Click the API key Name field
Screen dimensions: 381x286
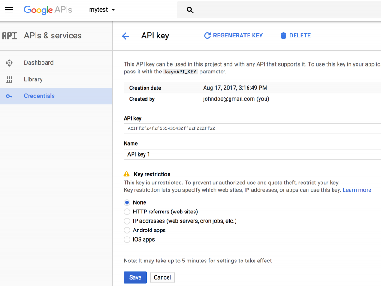tap(252, 154)
